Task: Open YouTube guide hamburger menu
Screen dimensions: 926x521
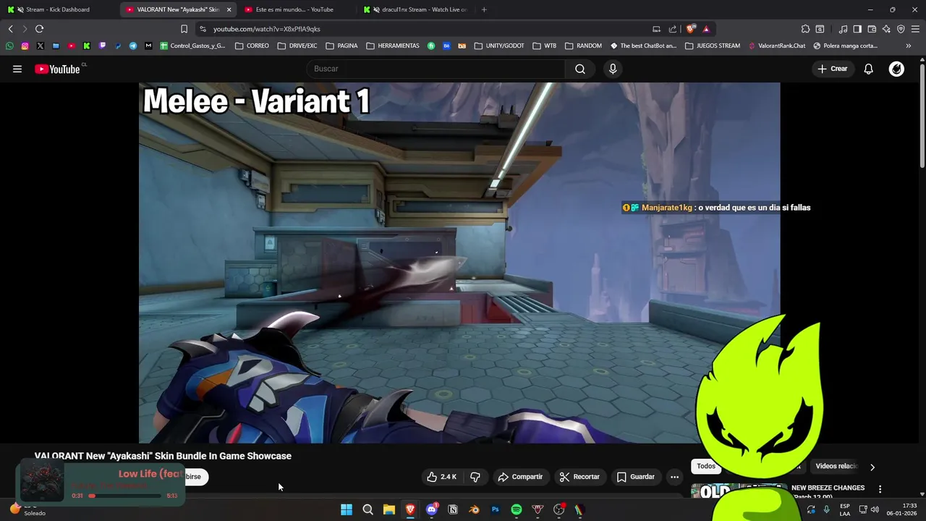Action: (x=17, y=69)
